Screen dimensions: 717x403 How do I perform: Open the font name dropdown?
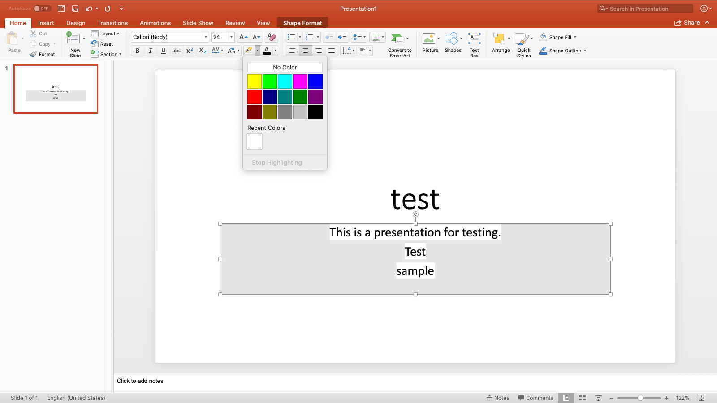coord(206,37)
